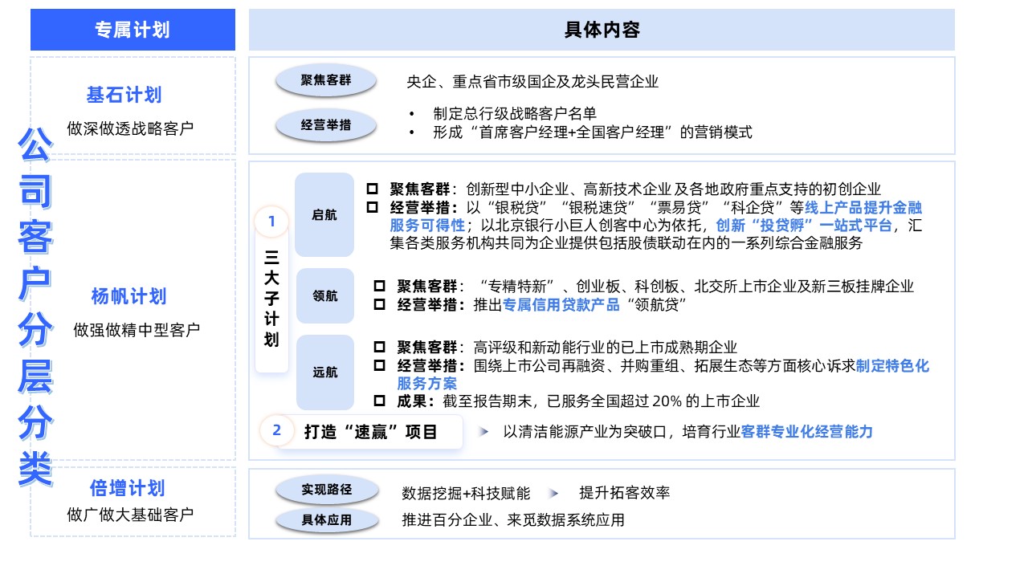Viewport: 1028px width, 578px height.
Task: Select the 远航 stage icon
Action: pos(324,372)
